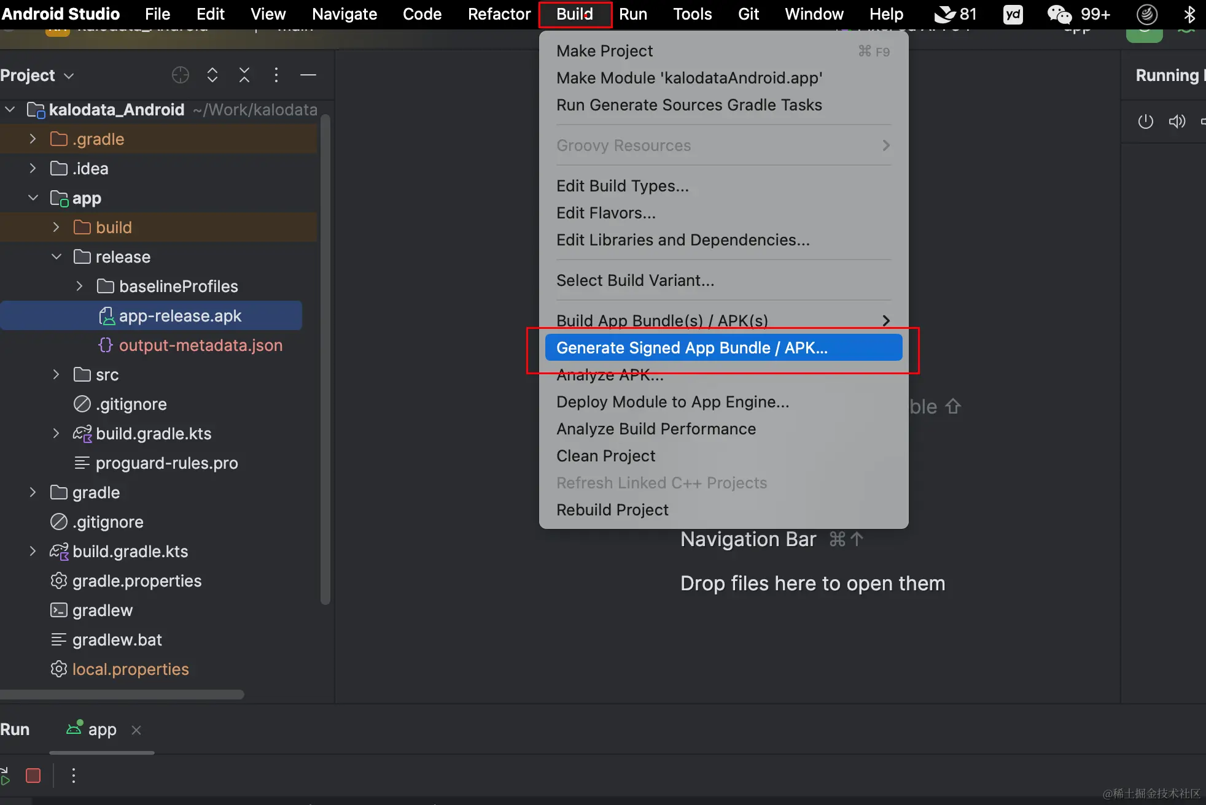Open the Refactor menu

[499, 13]
